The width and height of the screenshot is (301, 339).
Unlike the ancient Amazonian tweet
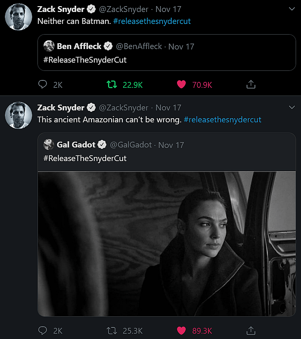pyautogui.click(x=181, y=330)
